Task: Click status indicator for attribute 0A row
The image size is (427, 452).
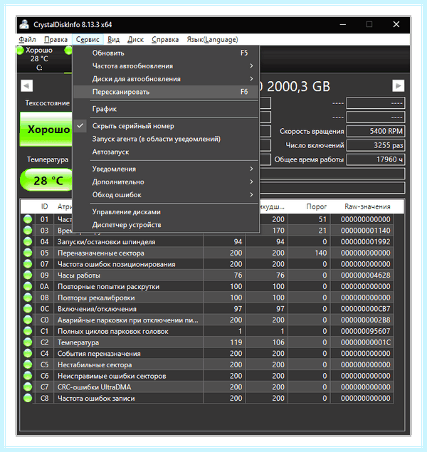Action: click(x=28, y=286)
